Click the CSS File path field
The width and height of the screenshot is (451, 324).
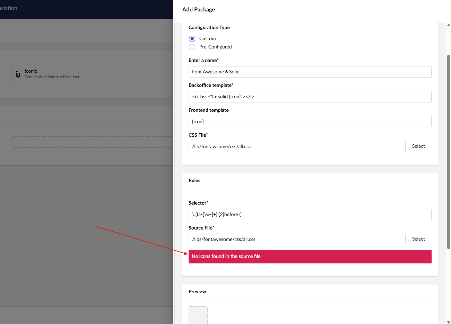pyautogui.click(x=296, y=146)
